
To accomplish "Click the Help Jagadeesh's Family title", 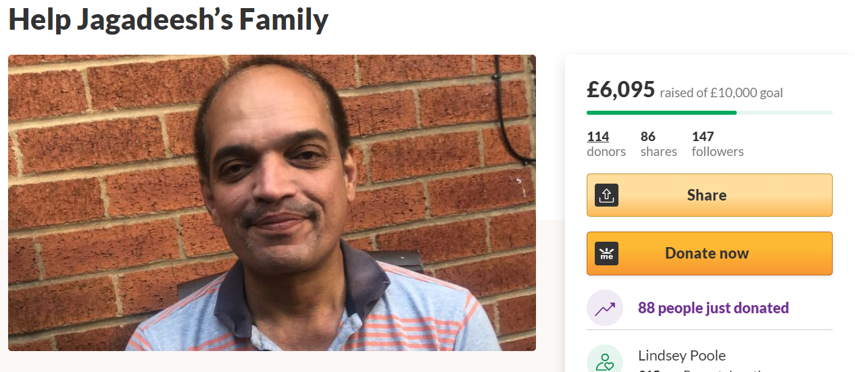I will pos(168,20).
